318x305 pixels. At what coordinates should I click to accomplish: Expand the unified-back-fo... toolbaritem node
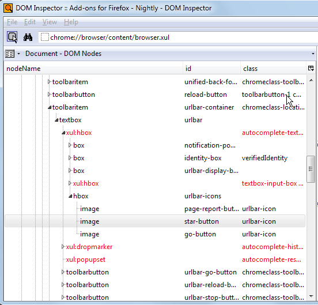[49, 82]
